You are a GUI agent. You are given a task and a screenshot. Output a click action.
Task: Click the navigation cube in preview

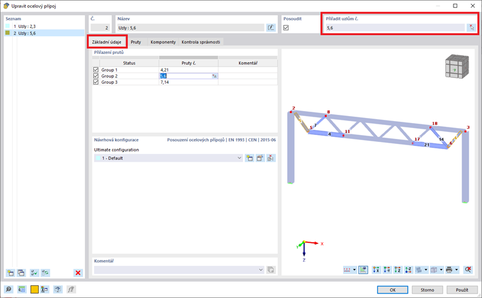tap(457, 66)
